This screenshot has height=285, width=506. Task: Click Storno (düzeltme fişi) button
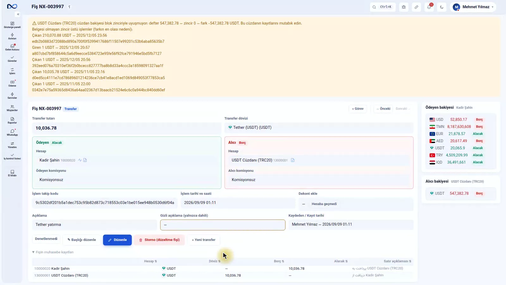tap(159, 240)
